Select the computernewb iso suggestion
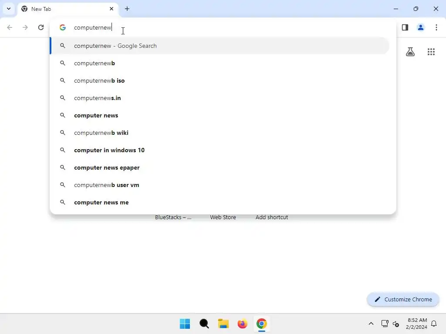Image resolution: width=446 pixels, height=334 pixels. pos(220,80)
